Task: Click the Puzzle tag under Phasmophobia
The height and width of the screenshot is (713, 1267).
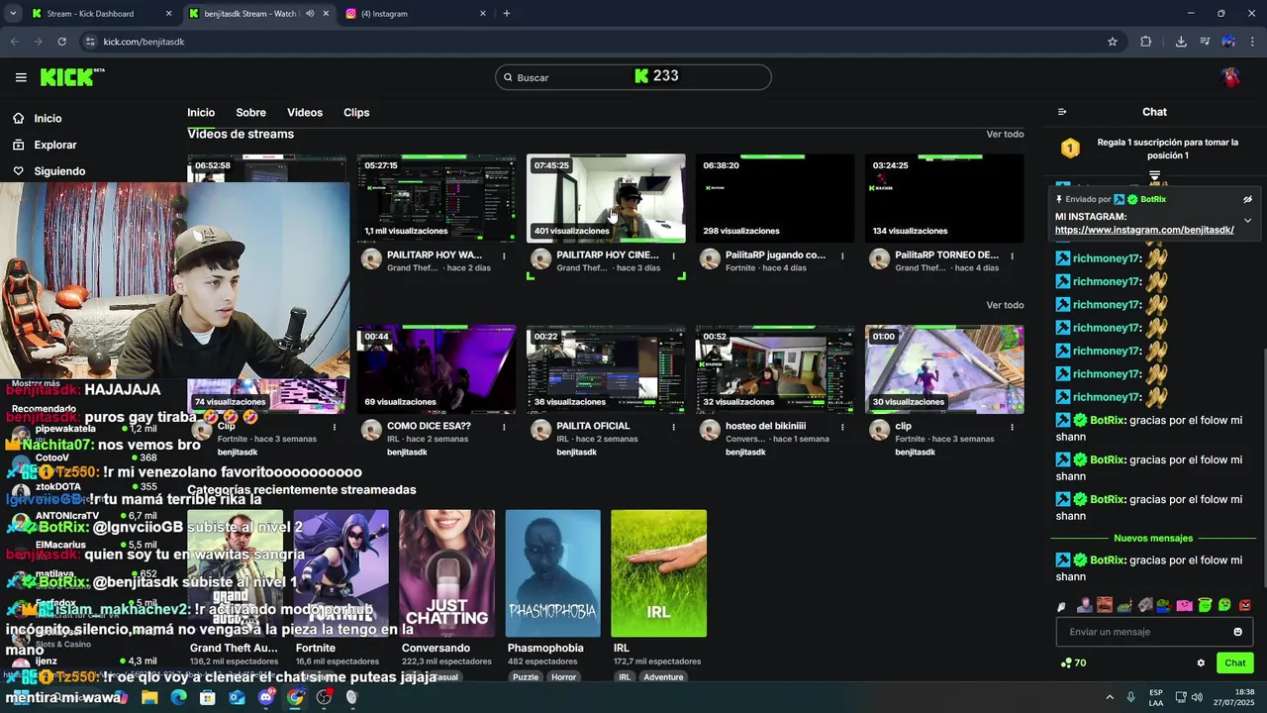Action: 526,677
